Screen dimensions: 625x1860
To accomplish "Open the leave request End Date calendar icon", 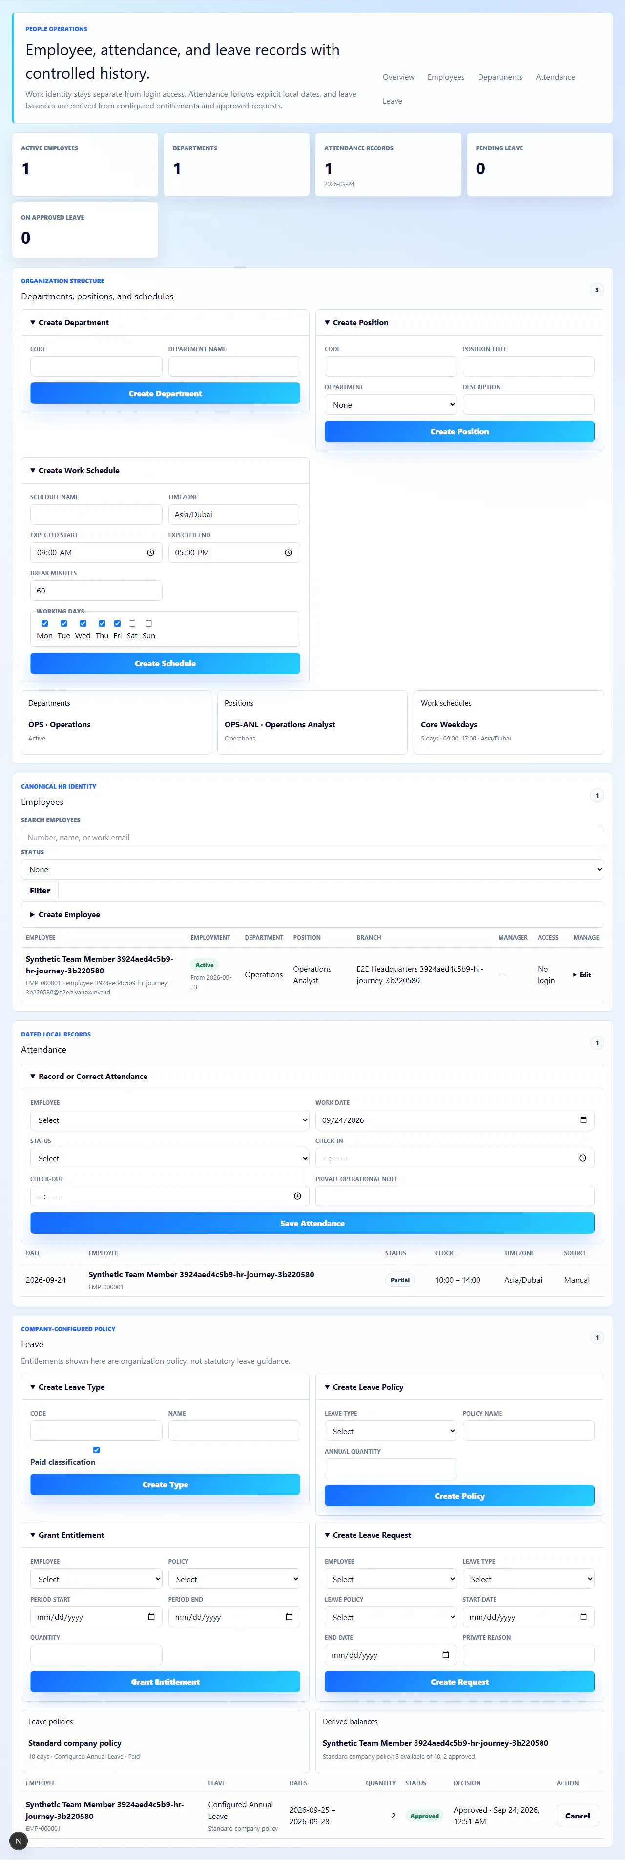I will tap(445, 1655).
